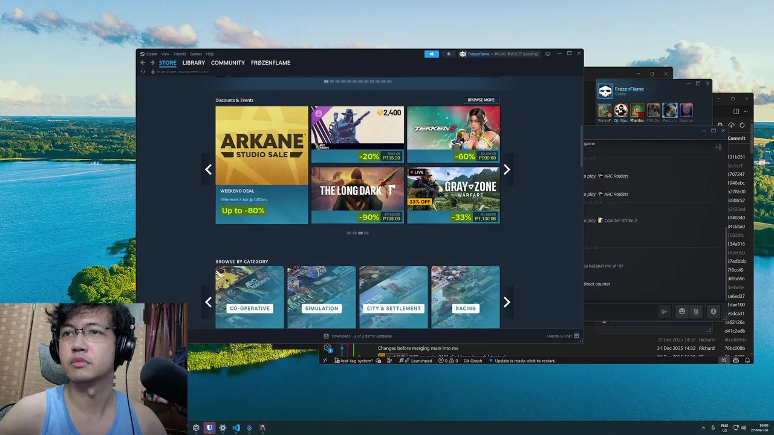This screenshot has height=435, width=774.
Task: Select friend VommP in favorites row
Action: click(x=605, y=110)
